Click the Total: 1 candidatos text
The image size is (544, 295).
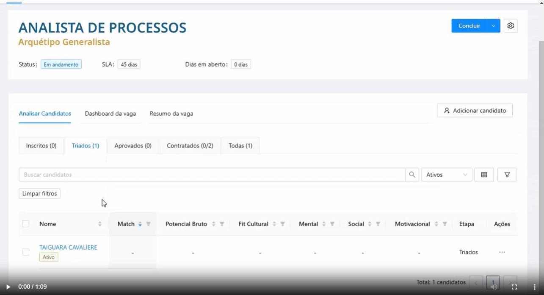tap(441, 282)
